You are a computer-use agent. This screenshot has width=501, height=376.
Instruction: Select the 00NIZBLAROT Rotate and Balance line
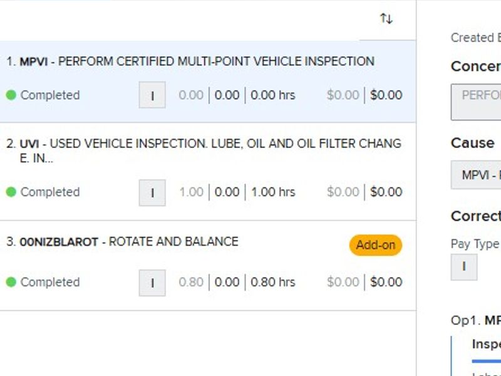[128, 242]
